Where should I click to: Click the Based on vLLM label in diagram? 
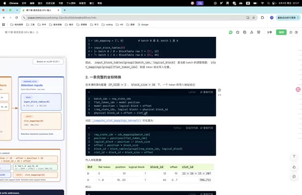pos(48,61)
